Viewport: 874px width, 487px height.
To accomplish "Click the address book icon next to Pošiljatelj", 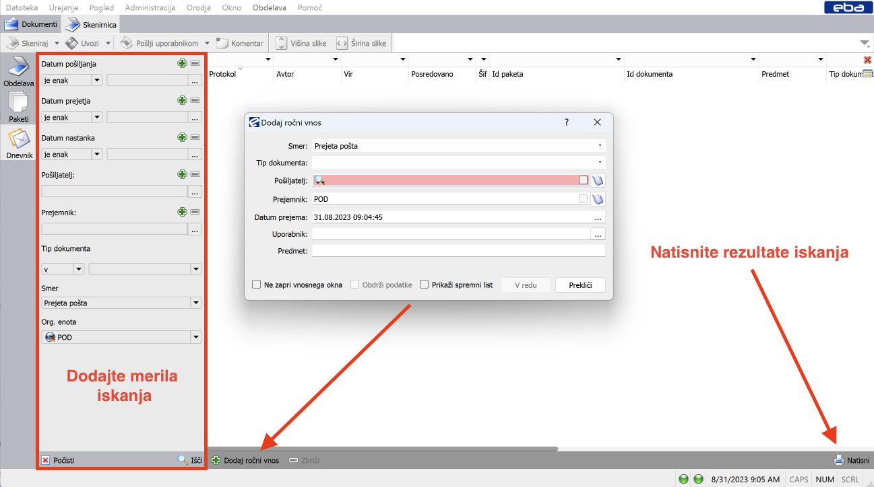I will pyautogui.click(x=598, y=180).
